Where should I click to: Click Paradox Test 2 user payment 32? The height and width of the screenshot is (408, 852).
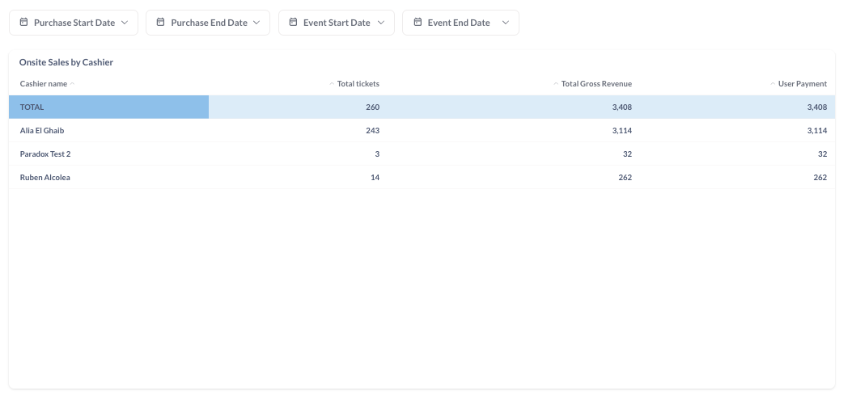(822, 154)
